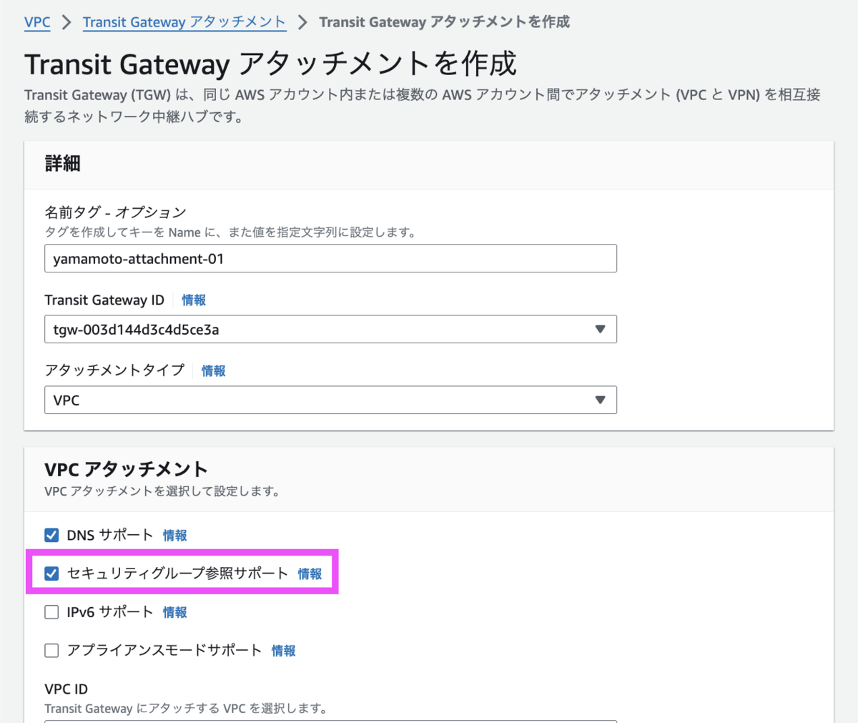Click the page title Transit Gateway アタッチメントを作成
Screen dimensions: 858x723
(x=270, y=64)
